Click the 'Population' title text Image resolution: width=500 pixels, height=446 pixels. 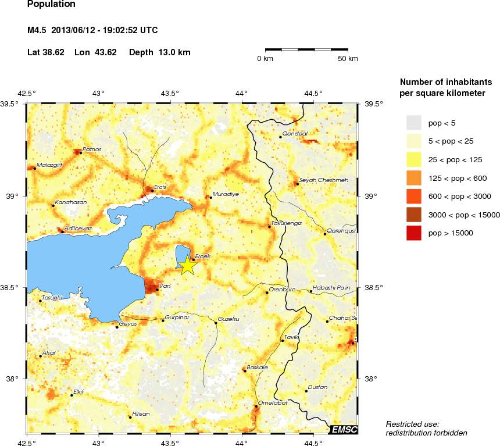(51, 5)
